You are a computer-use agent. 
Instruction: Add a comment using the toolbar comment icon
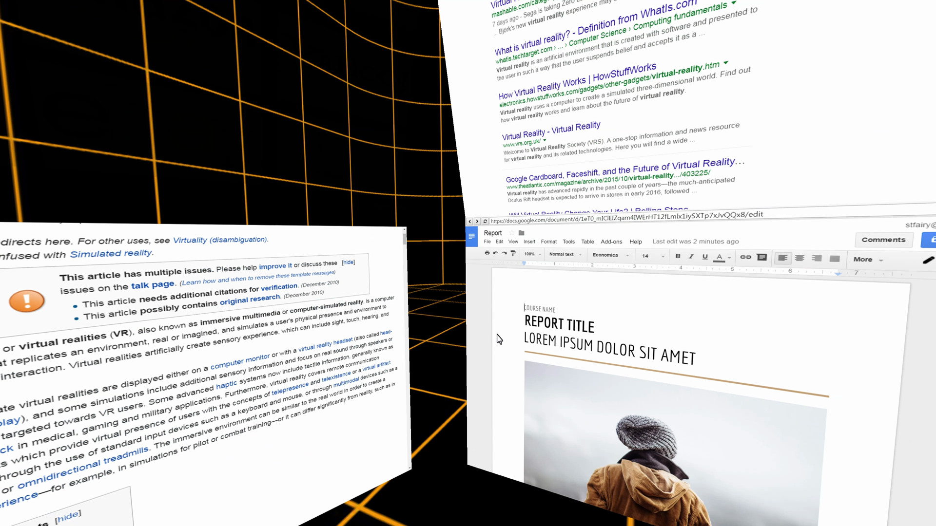[762, 257]
